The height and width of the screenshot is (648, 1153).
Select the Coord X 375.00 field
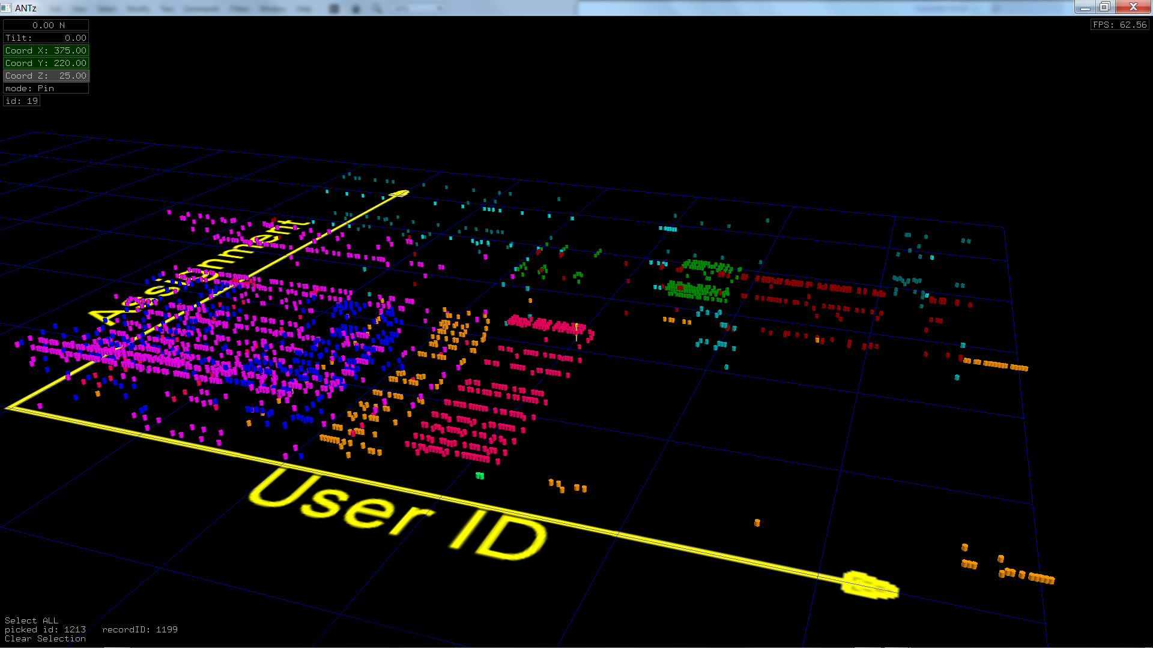coord(46,50)
